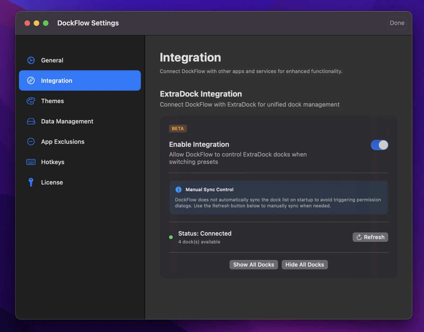The image size is (424, 332).
Task: Click the green connected status dot
Action: [171, 237]
